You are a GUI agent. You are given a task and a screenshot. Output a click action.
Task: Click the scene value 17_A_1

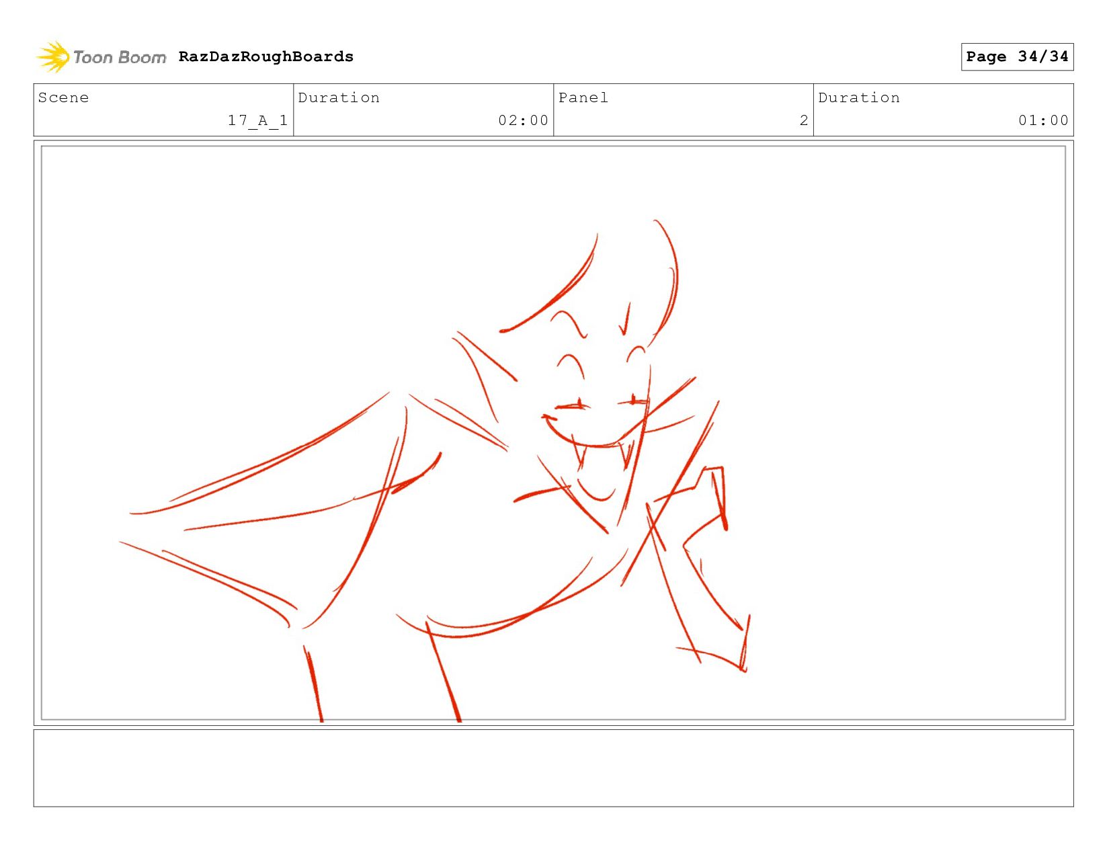(x=258, y=120)
